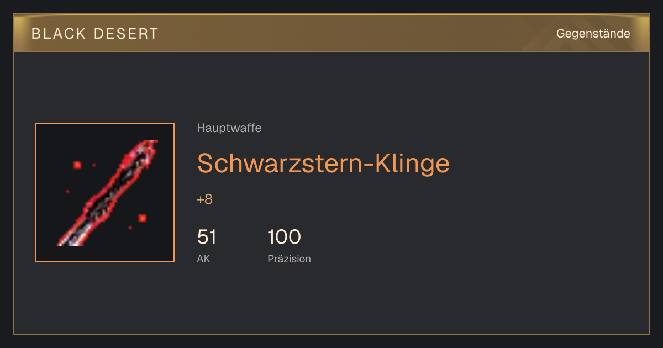Select the 100 Präzision value
The height and width of the screenshot is (348, 663).
pyautogui.click(x=284, y=238)
